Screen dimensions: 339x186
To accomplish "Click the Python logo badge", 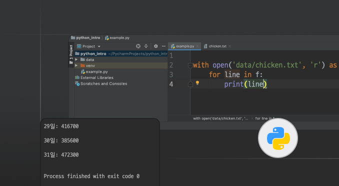I will pyautogui.click(x=278, y=138).
